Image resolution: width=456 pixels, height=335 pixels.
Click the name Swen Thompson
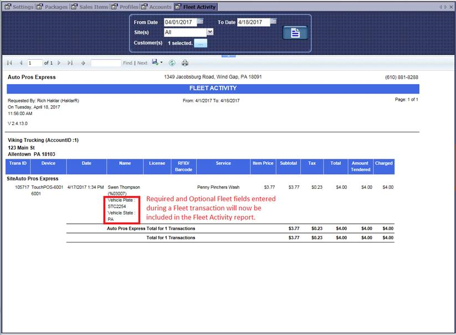(124, 187)
